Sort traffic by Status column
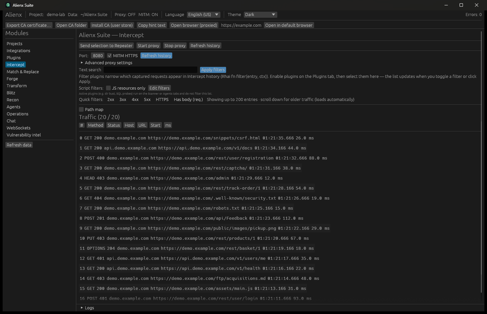 (114, 125)
